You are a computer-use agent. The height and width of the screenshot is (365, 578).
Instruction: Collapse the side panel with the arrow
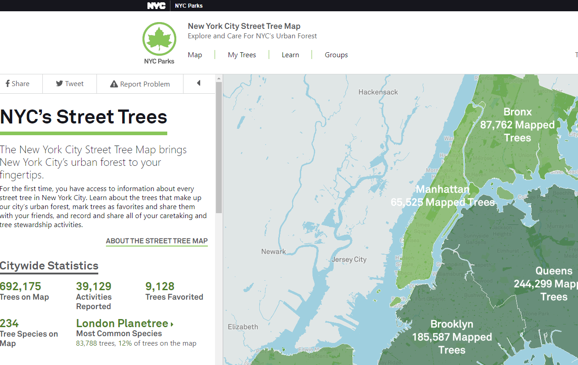coord(198,83)
